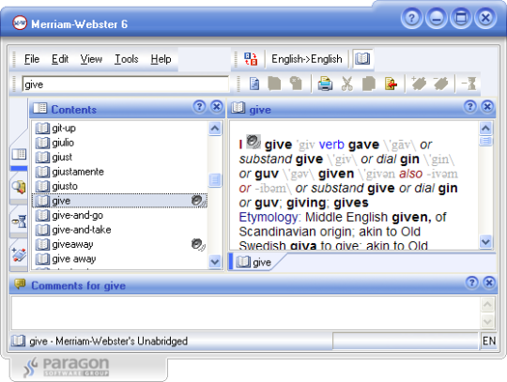The image size is (507, 382).
Task: Click the Merriam-Webster window help button
Action: pos(411,18)
